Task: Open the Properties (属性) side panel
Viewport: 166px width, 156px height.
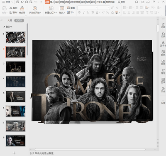Action: tap(163, 71)
